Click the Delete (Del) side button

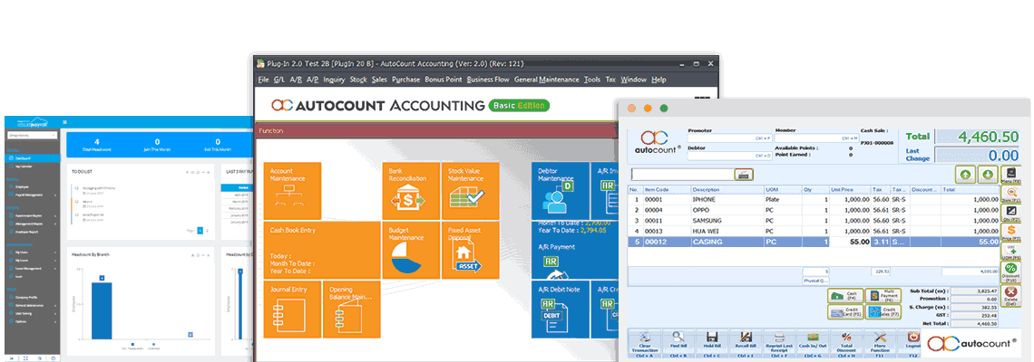(1010, 296)
